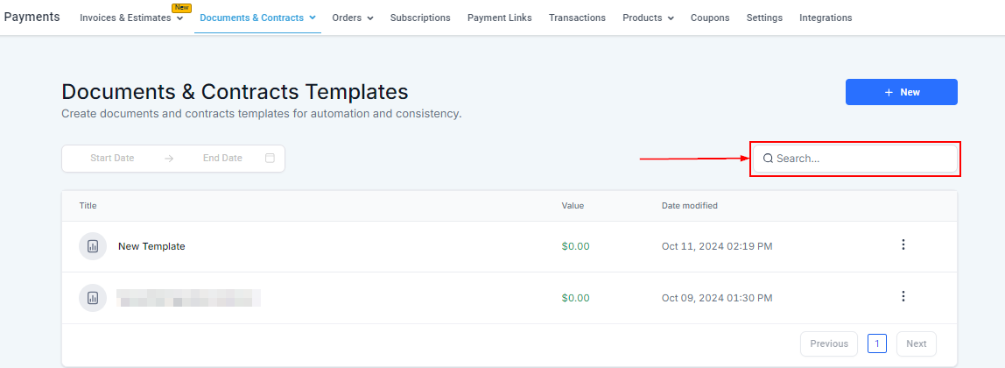Click the $0.00 value in the New Template row

coord(575,246)
